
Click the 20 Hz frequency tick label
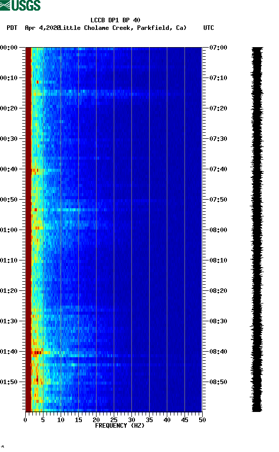pyautogui.click(x=96, y=420)
